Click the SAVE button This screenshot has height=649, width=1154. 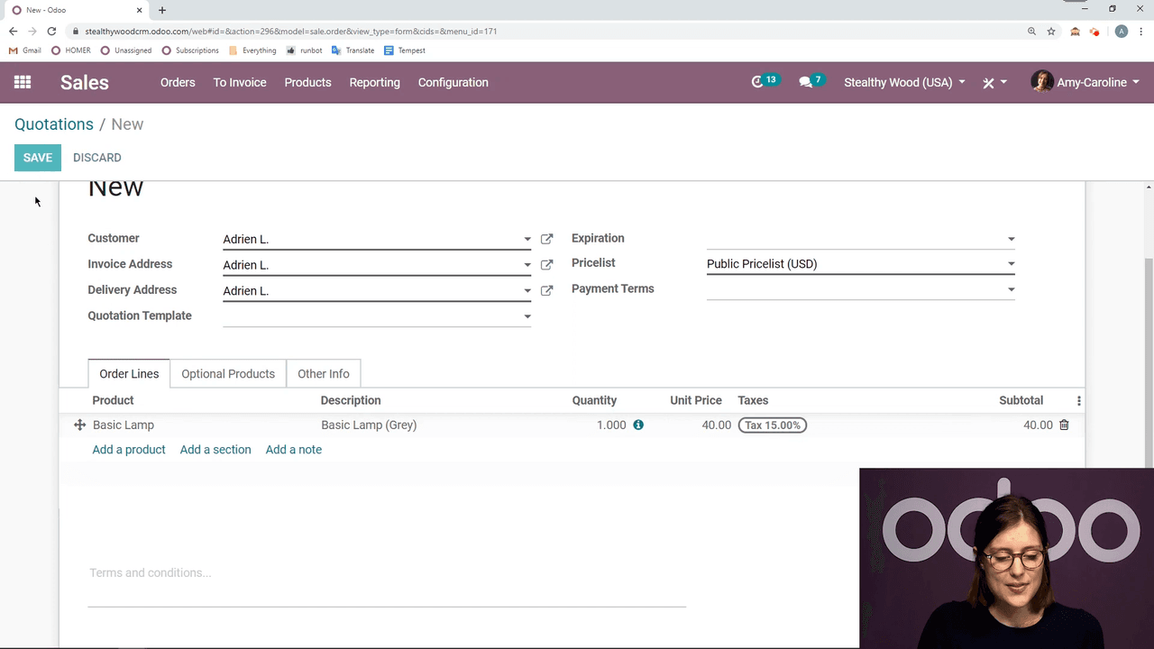38,158
